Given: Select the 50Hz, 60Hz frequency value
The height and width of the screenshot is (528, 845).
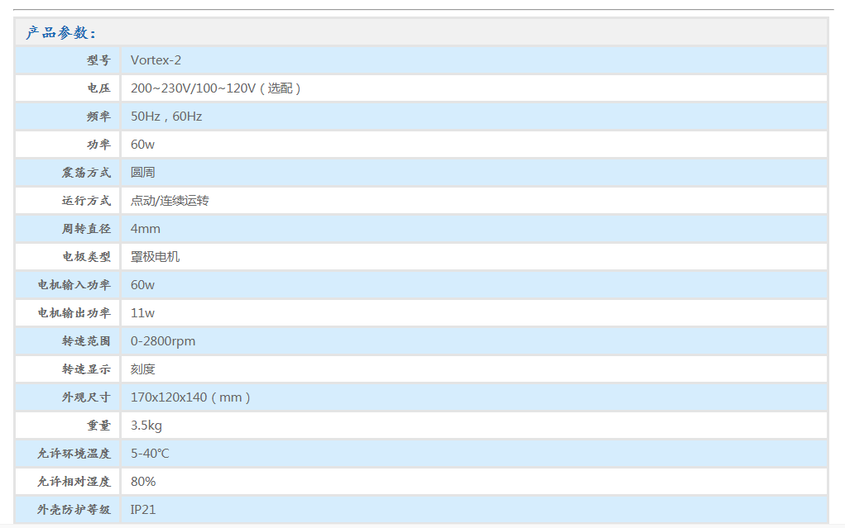Looking at the screenshot, I should 166,117.
